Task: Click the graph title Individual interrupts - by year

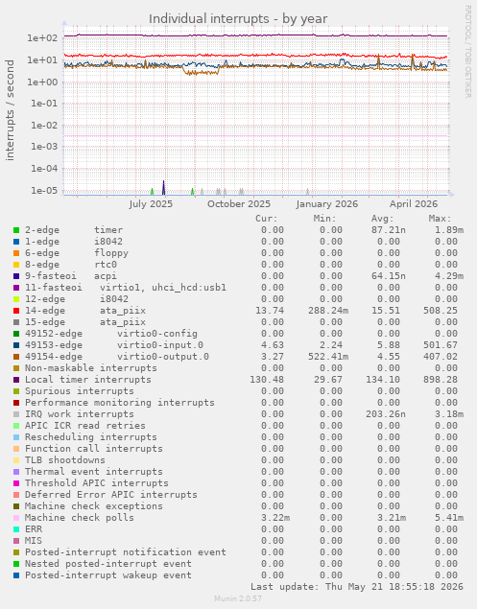Action: point(238,18)
